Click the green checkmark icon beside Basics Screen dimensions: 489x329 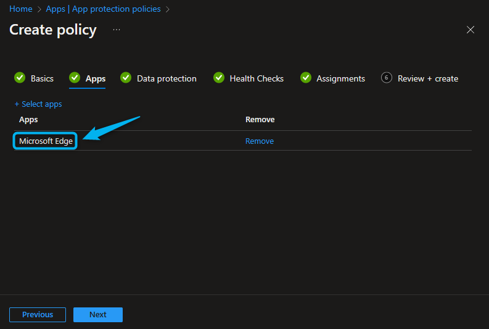pyautogui.click(x=20, y=78)
